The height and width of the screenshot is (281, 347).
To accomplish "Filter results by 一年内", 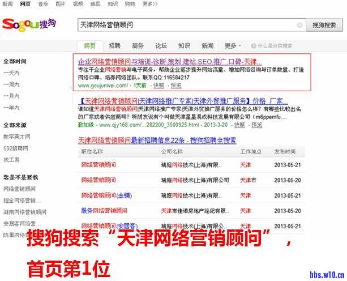I will pos(11,108).
